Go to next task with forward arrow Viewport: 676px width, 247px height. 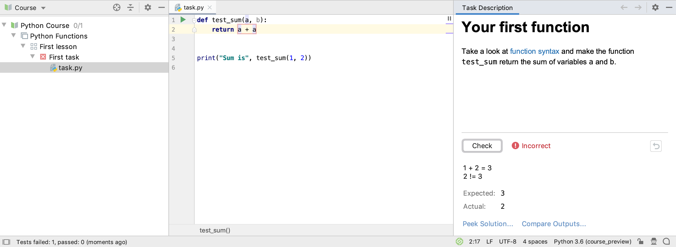(638, 7)
